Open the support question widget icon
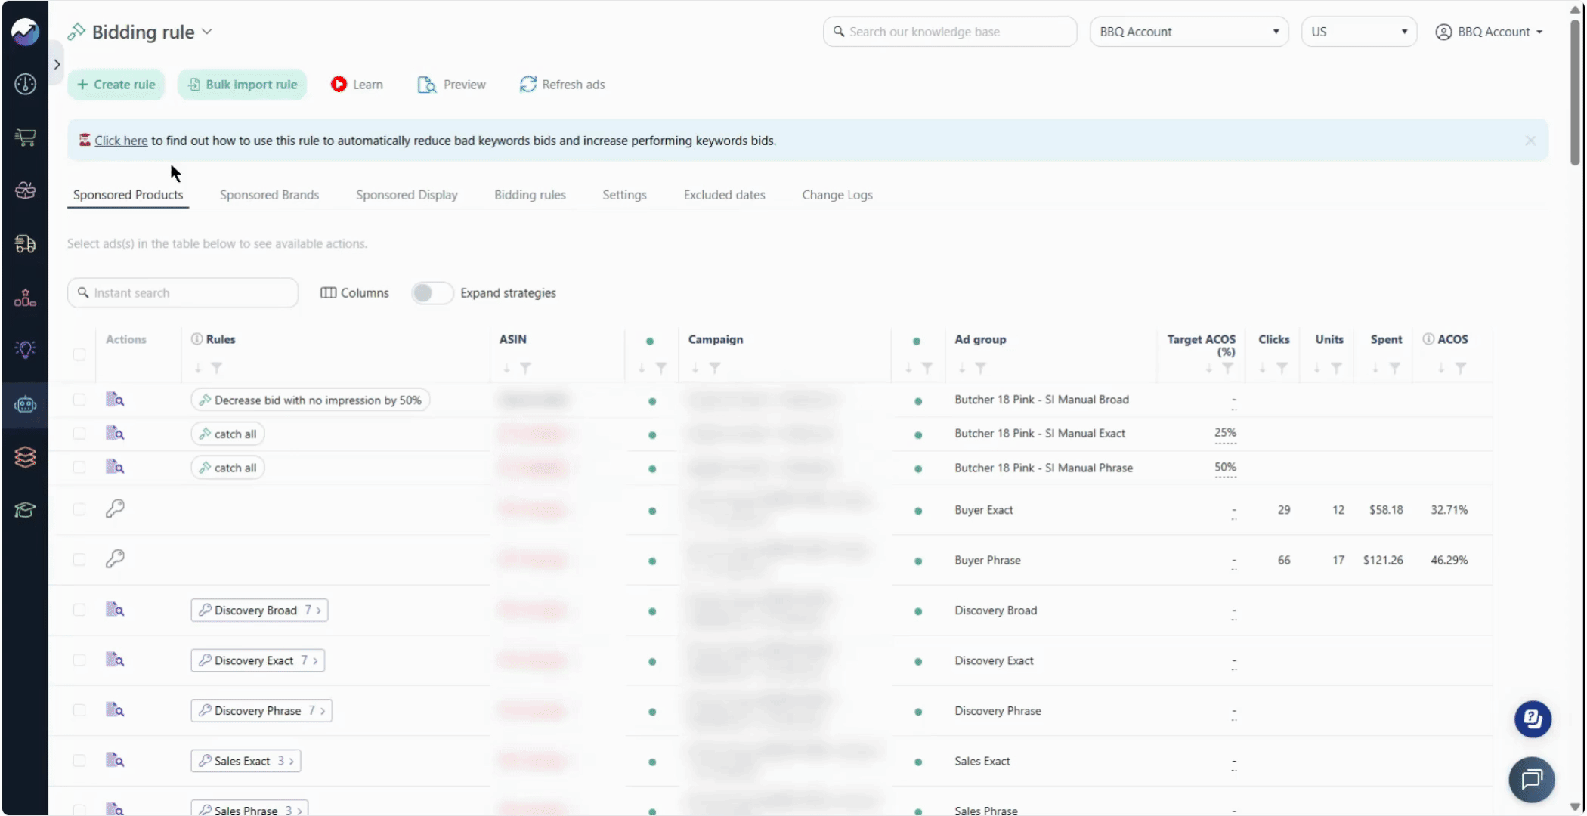Viewport: 1587px width, 816px height. (1533, 719)
